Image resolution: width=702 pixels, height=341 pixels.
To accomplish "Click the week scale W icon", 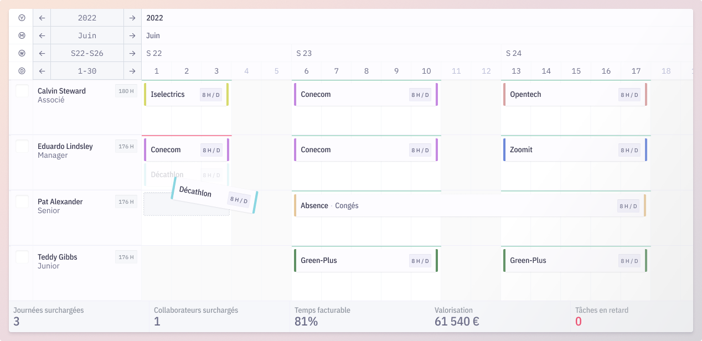I will [x=22, y=53].
